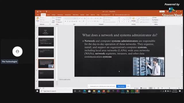This screenshot has width=184, height=103.
Task: Select slide 5 thumbnail
Action: (x=46, y=74)
